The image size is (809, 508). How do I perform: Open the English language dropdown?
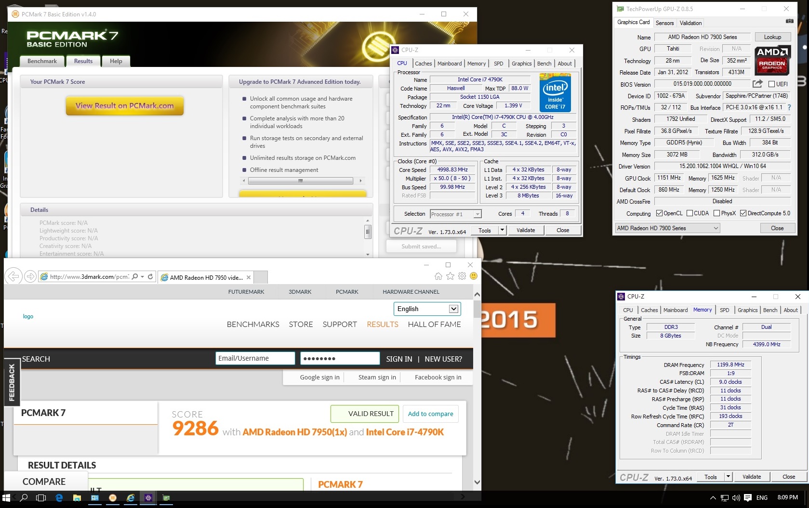pyautogui.click(x=427, y=309)
